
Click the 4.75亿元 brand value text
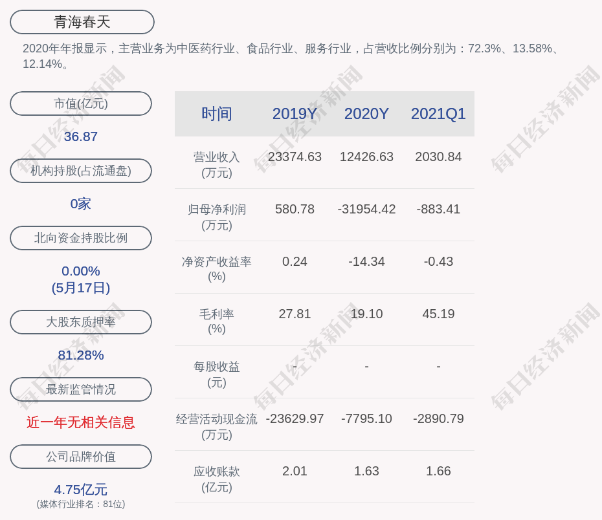(81, 490)
